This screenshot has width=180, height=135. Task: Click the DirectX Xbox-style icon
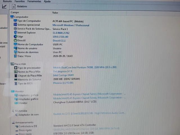pyautogui.click(x=15, y=40)
